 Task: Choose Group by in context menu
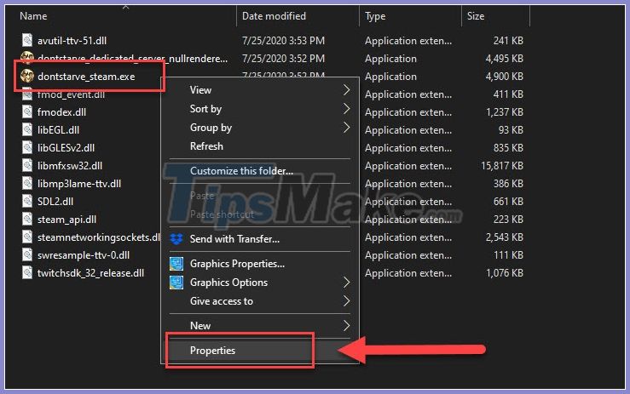[x=259, y=127]
